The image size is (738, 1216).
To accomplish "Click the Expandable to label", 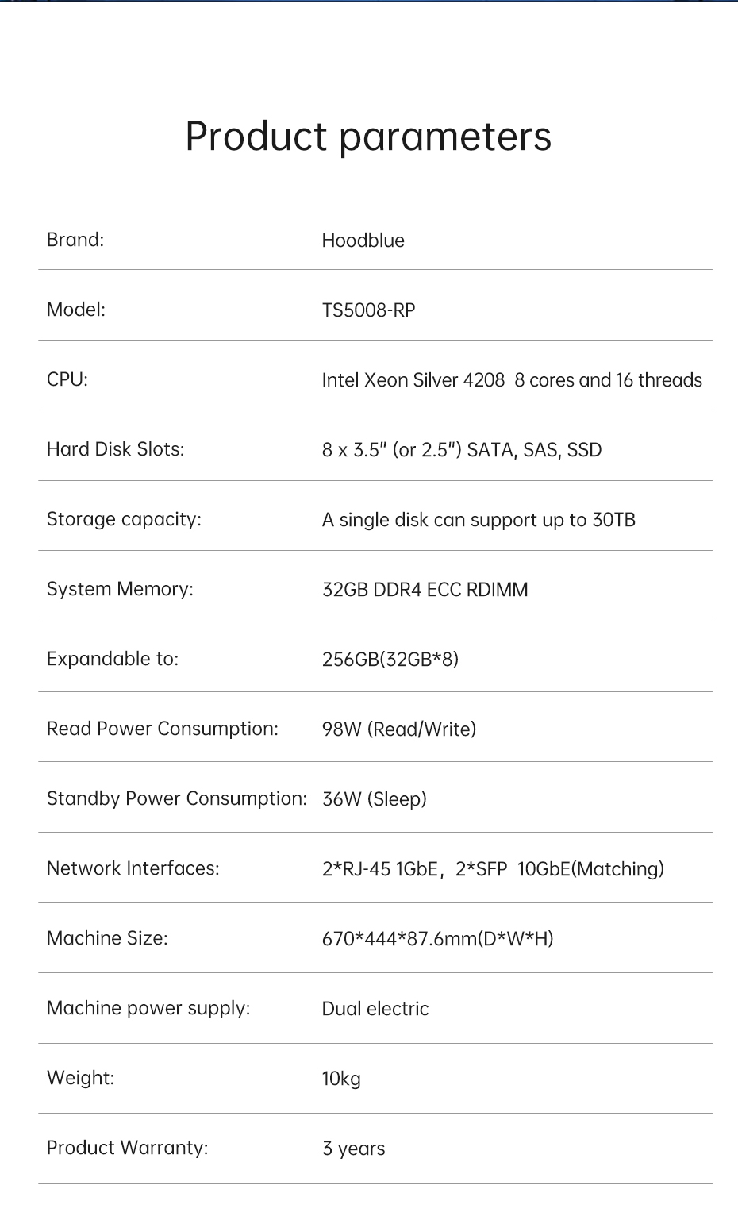I will tap(113, 659).
